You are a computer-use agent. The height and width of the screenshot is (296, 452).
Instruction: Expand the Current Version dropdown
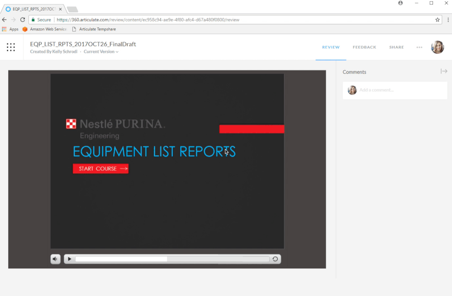(101, 52)
